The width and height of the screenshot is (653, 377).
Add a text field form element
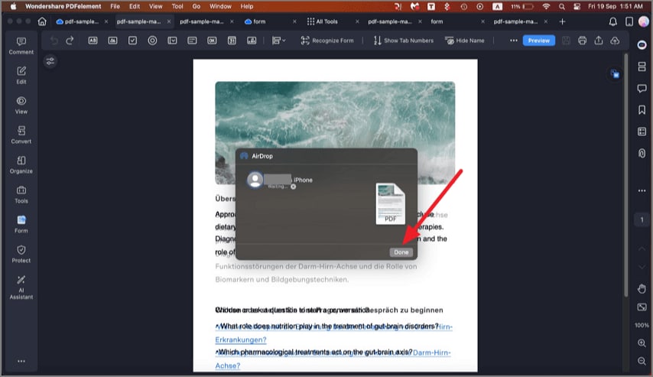pos(93,41)
